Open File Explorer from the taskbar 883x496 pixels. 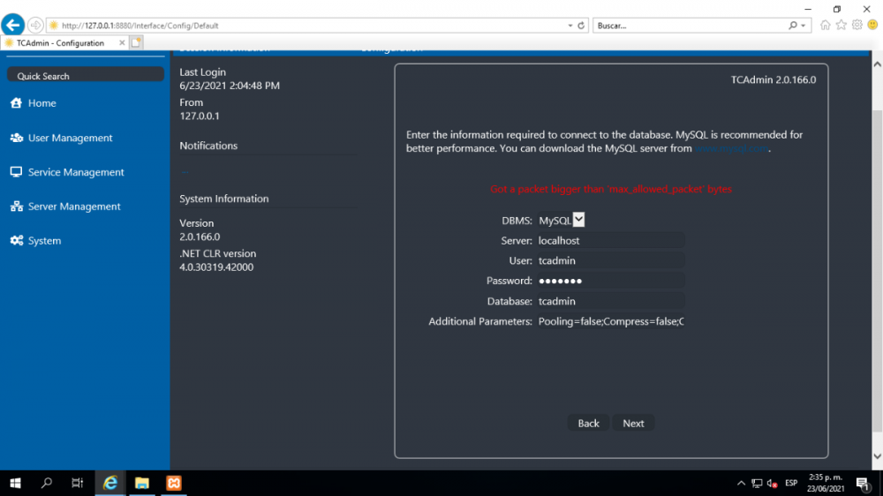(x=141, y=483)
